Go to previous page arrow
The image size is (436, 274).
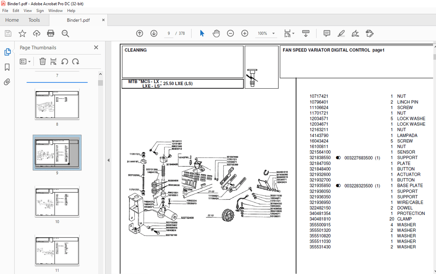tap(140, 33)
